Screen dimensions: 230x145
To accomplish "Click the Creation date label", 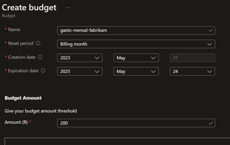I will point(22,57).
